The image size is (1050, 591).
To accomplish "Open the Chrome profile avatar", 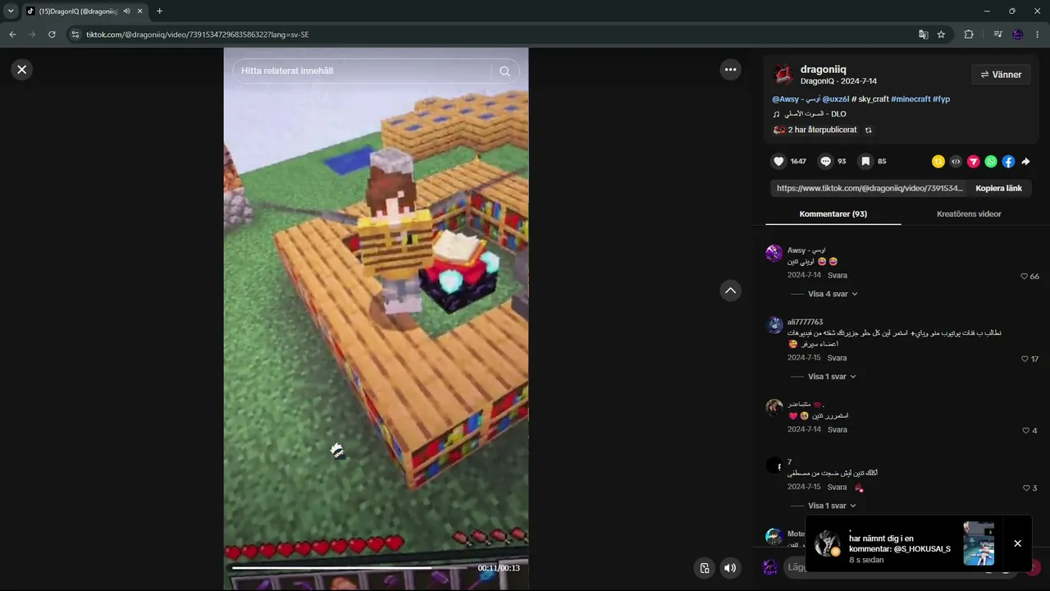I will click(x=1018, y=34).
